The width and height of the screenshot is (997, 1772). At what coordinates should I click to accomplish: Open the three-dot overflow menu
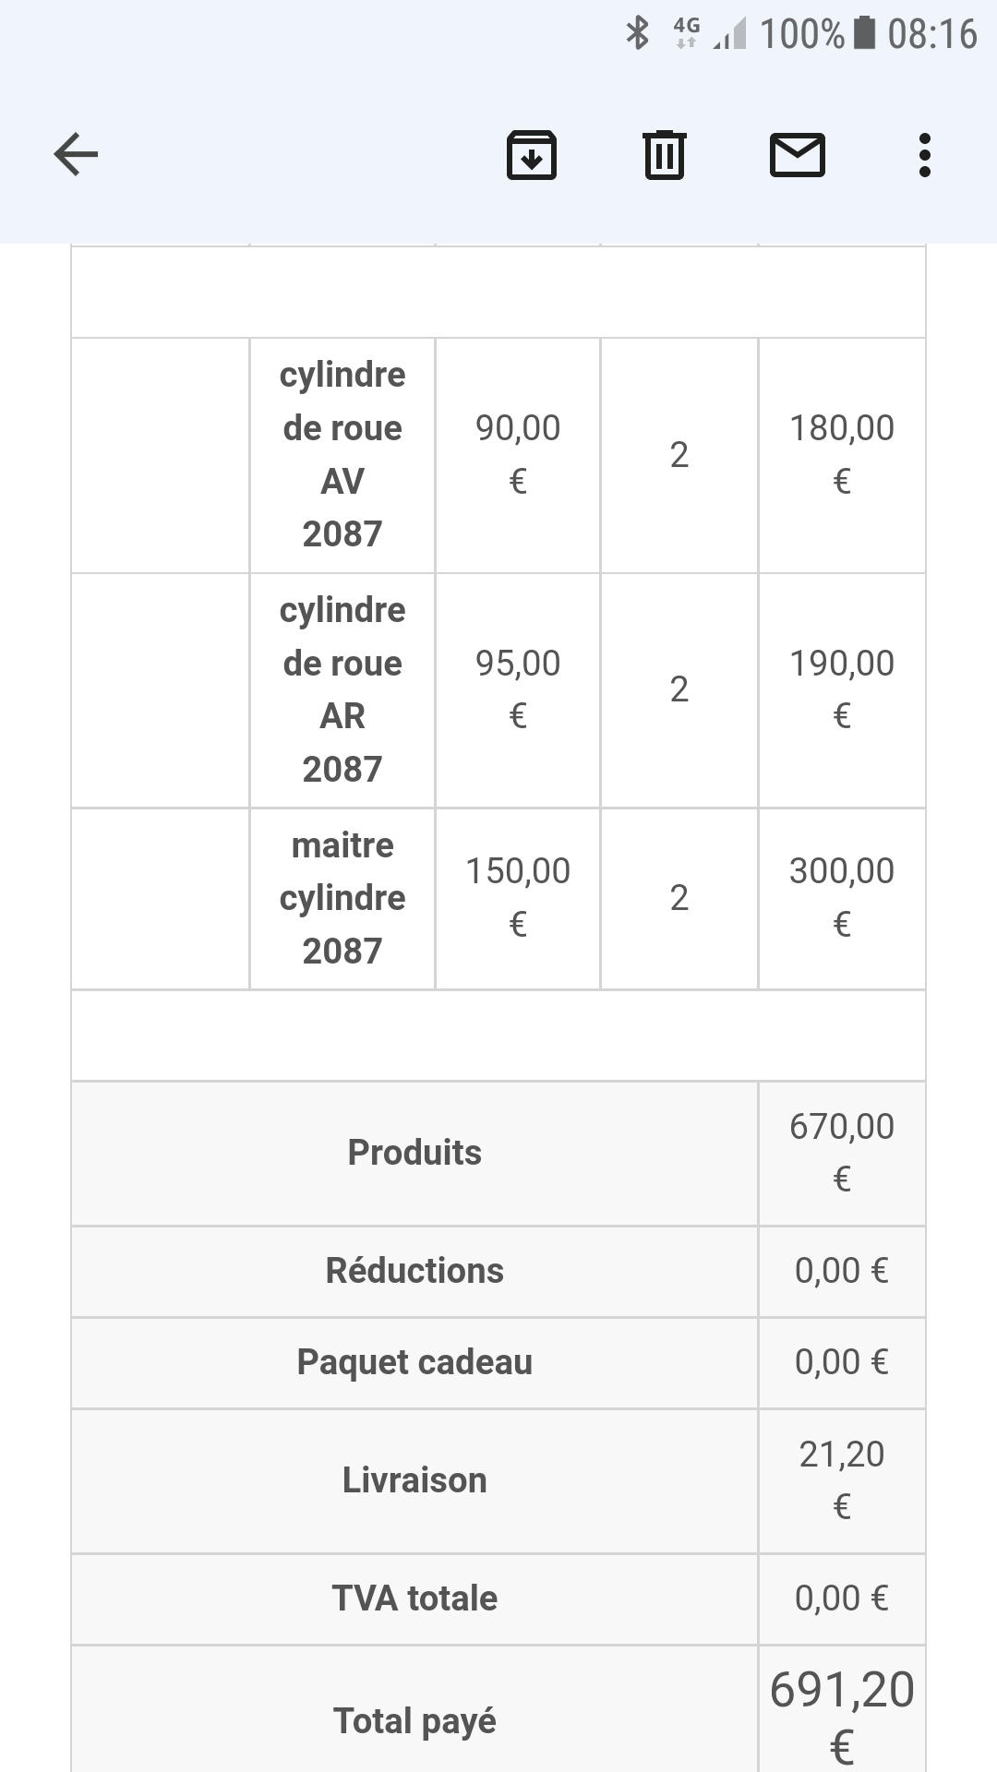click(x=924, y=154)
